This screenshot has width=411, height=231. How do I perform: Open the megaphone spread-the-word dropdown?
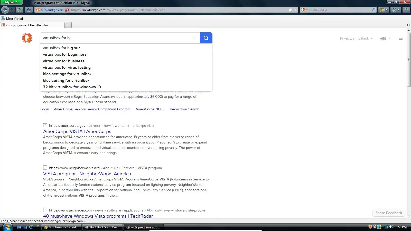(385, 38)
